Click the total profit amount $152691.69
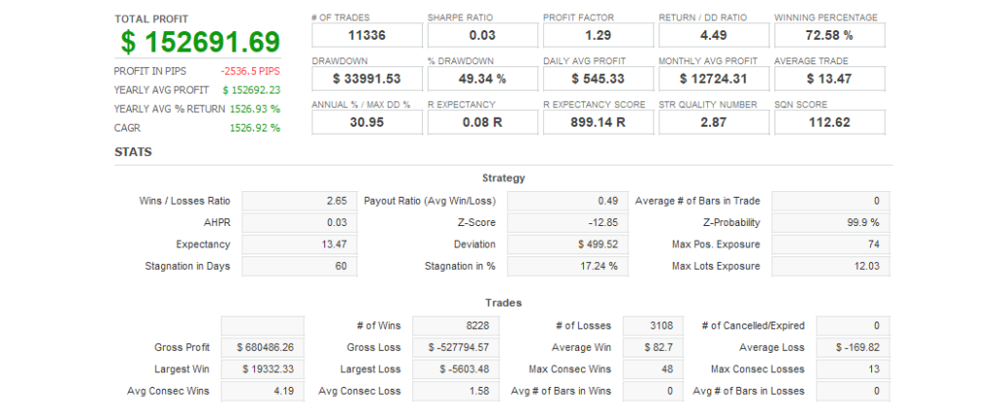 click(200, 42)
